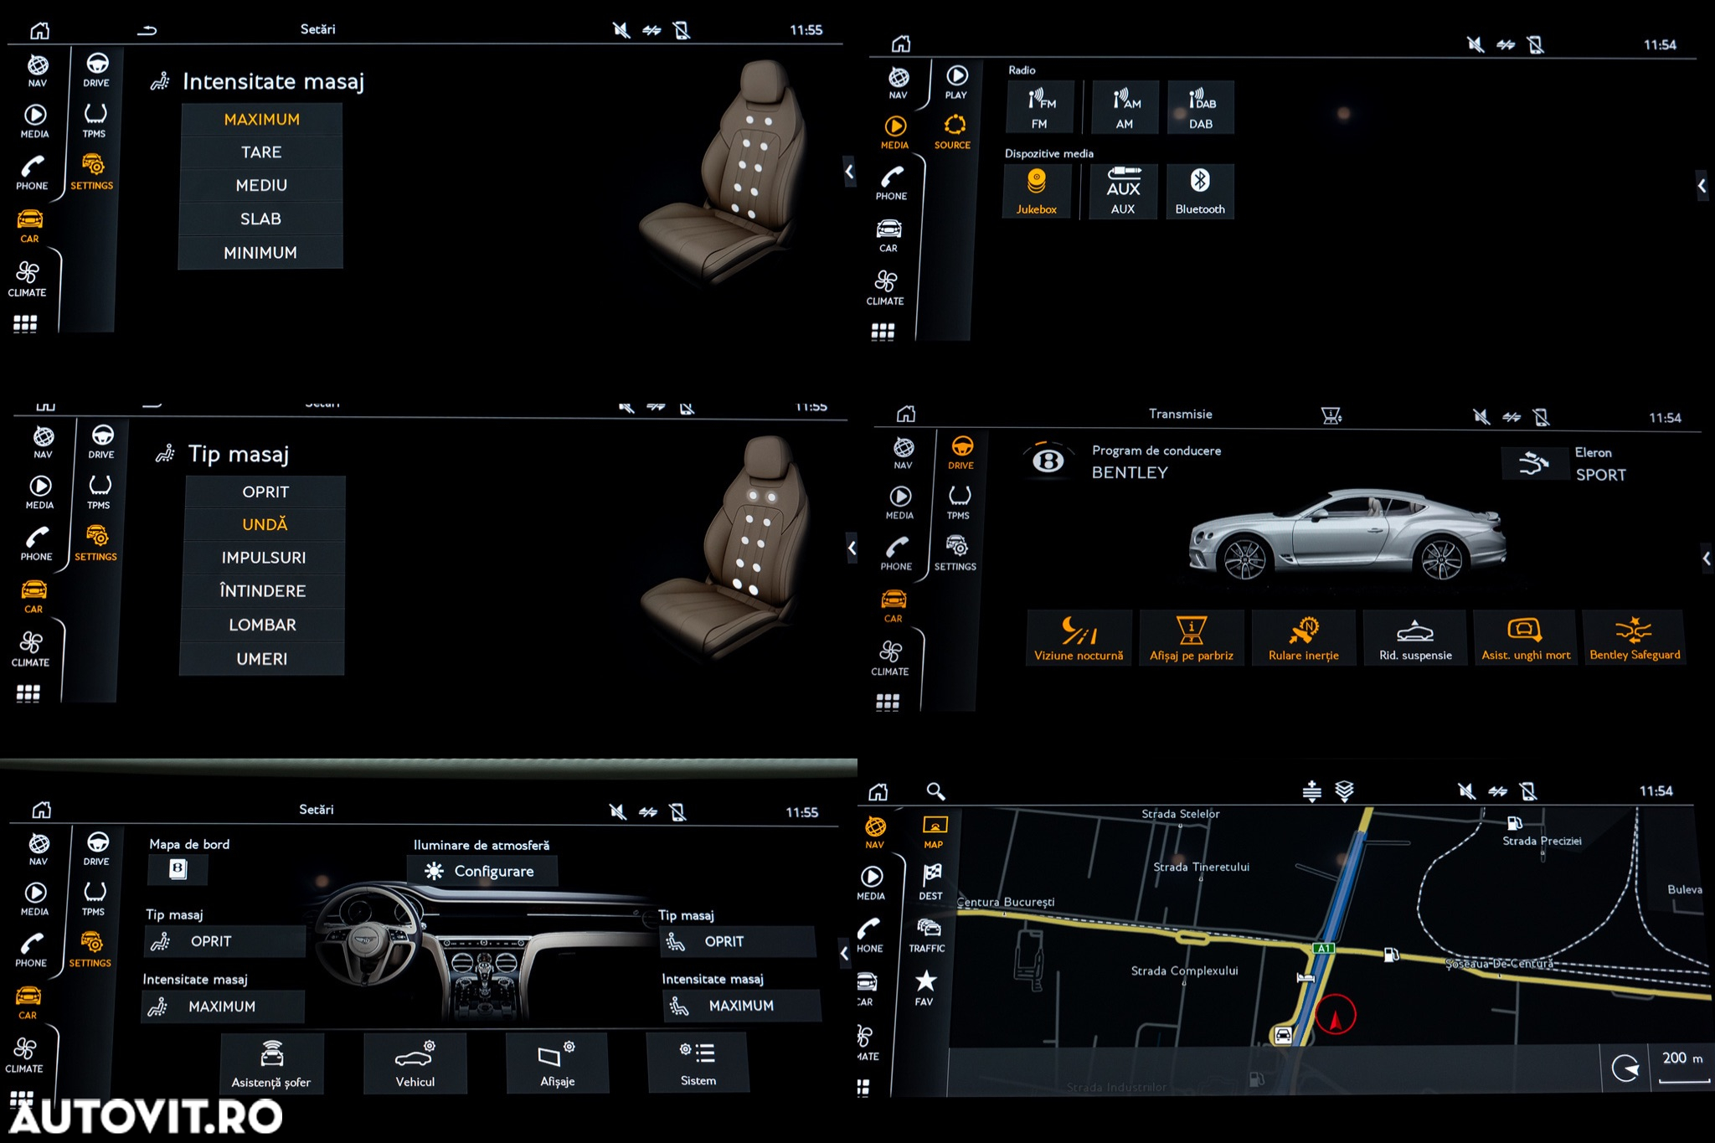Image resolution: width=1715 pixels, height=1143 pixels.
Task: Open AM radio source
Action: pos(1125,107)
